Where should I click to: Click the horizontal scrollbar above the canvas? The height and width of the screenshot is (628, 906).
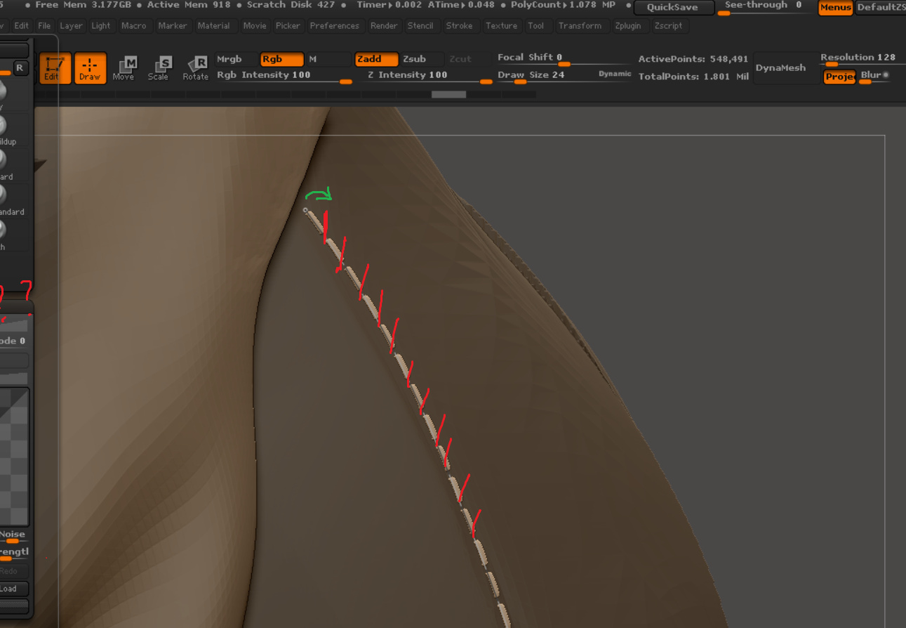(448, 93)
